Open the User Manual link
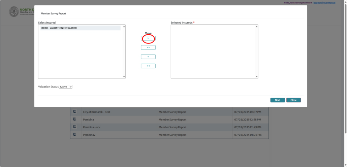Screen dimensions: 347x167 329,3
